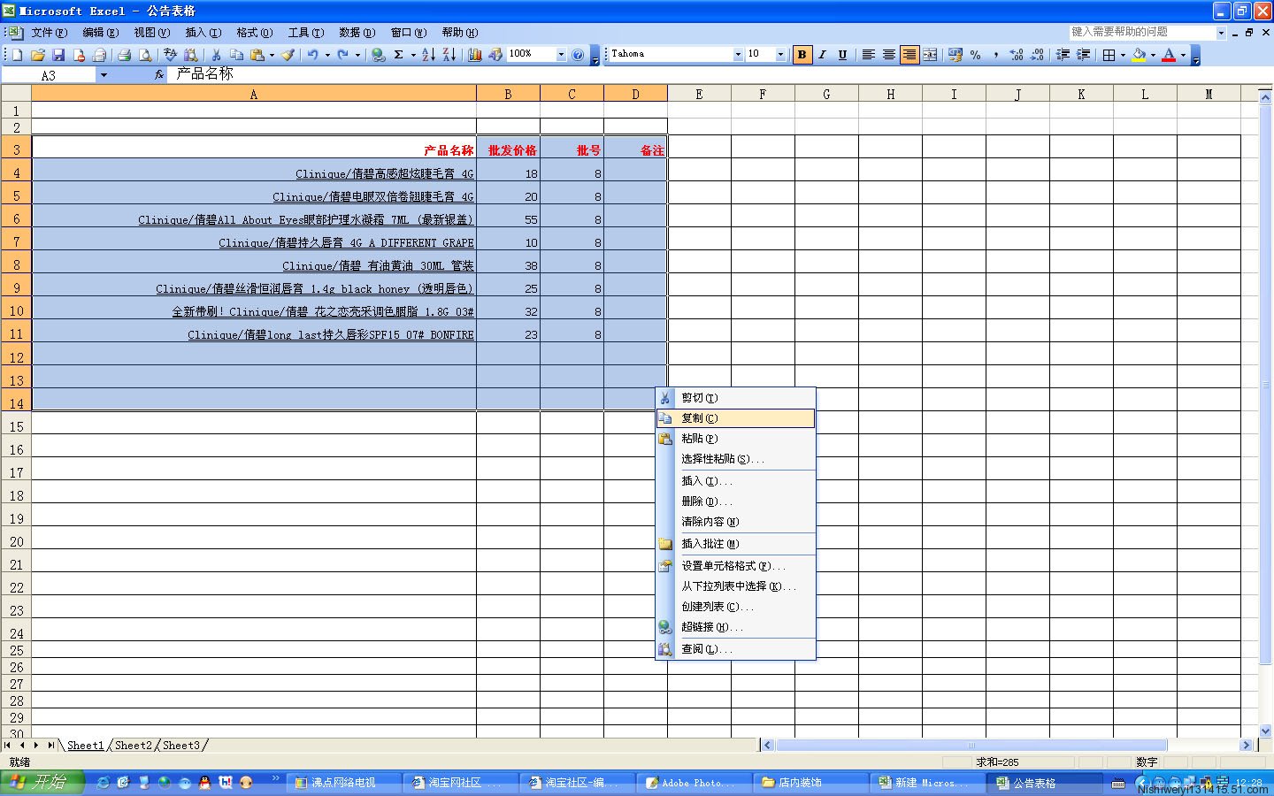Toggle Align Left button
This screenshot has width=1274, height=796.
pos(868,55)
